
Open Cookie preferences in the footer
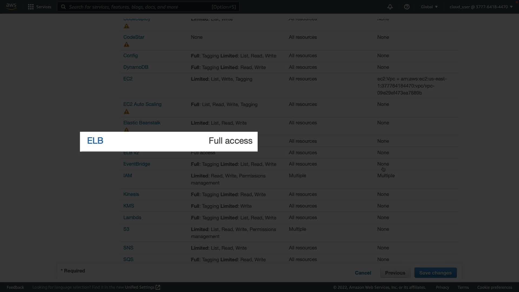pos(494,287)
